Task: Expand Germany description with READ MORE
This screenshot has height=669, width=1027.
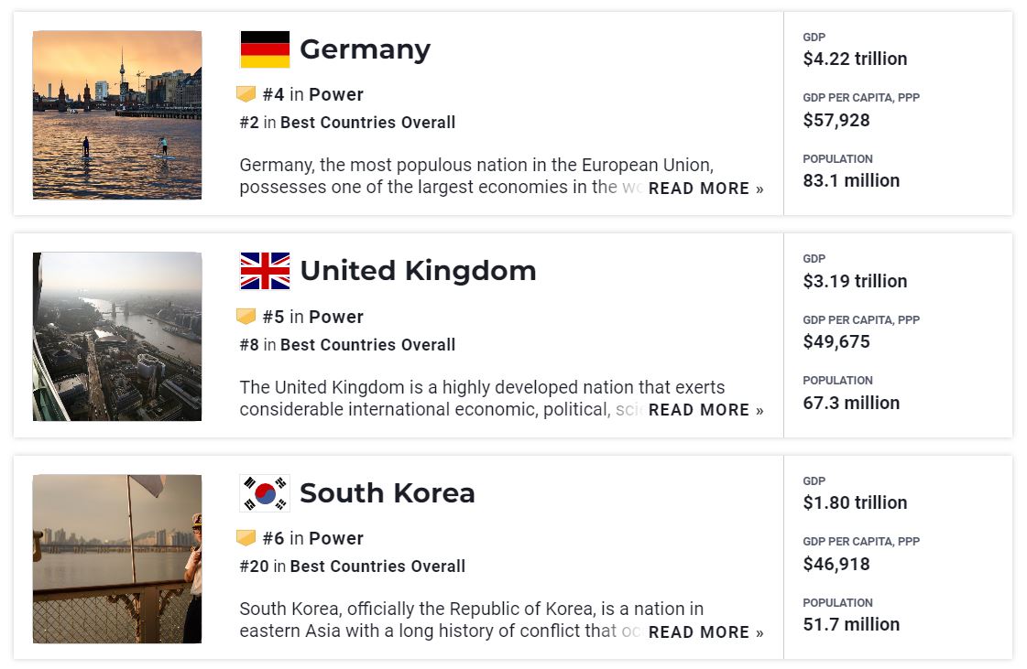Action: (x=705, y=189)
